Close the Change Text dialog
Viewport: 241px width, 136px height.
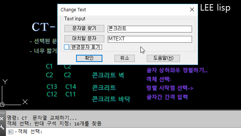pos(192,9)
